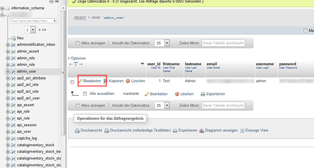Expand the admin_assert table node
The image size is (314, 168).
pos(8,52)
